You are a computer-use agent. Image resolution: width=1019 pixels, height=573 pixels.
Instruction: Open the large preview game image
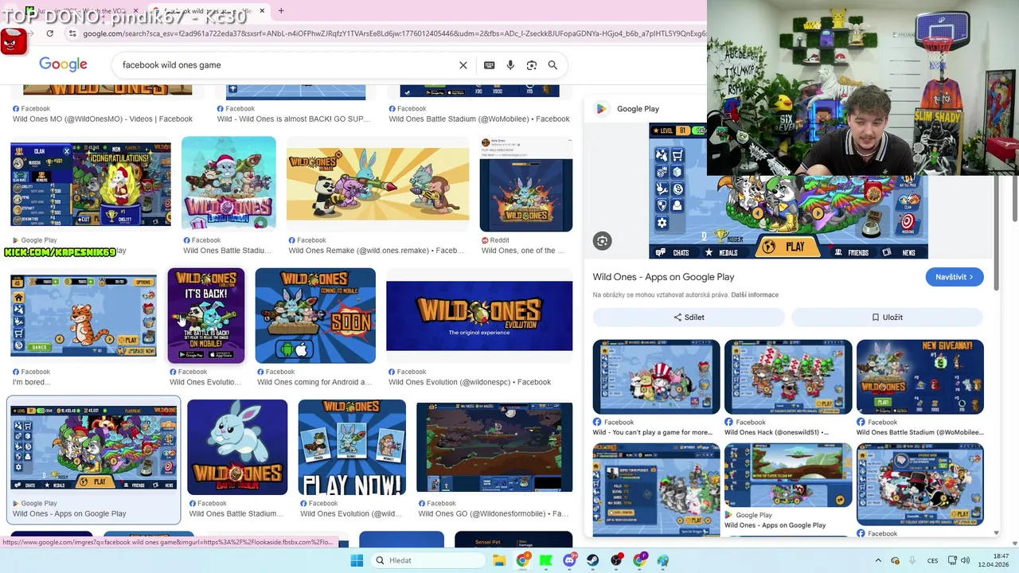pos(788,190)
